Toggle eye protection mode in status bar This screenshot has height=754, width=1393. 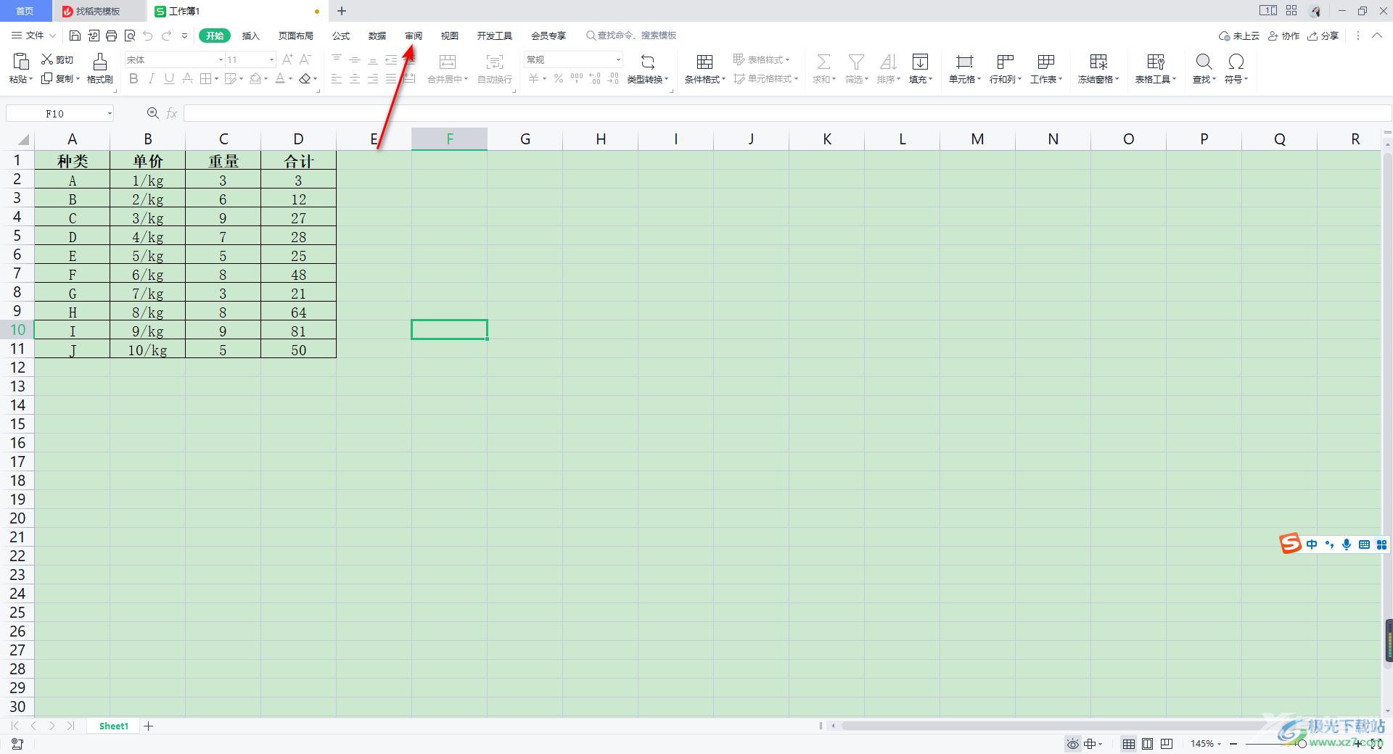tap(1073, 744)
